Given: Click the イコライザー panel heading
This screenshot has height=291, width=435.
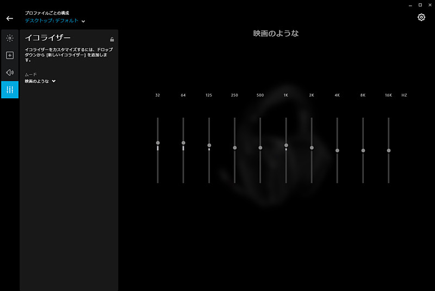Looking at the screenshot, I should (48, 37).
